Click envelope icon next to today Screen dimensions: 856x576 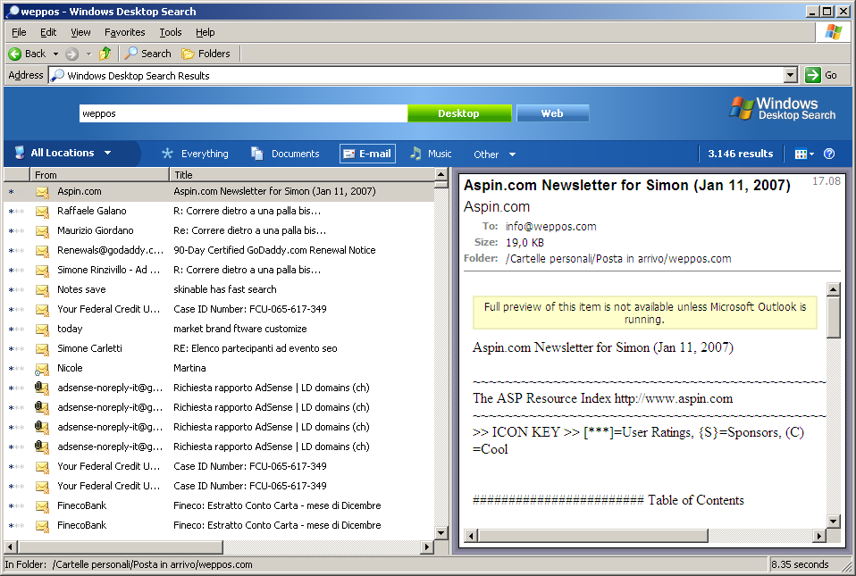[x=42, y=329]
